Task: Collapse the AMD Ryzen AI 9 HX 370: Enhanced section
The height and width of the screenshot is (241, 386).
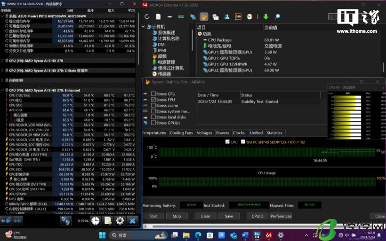Action: [2, 90]
